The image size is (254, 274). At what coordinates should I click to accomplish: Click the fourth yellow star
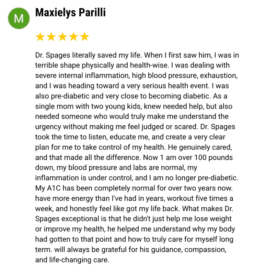[x=74, y=37]
